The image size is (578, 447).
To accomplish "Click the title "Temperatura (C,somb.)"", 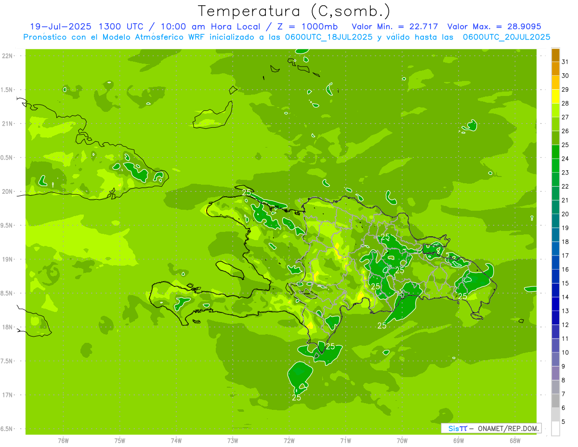I will [294, 11].
